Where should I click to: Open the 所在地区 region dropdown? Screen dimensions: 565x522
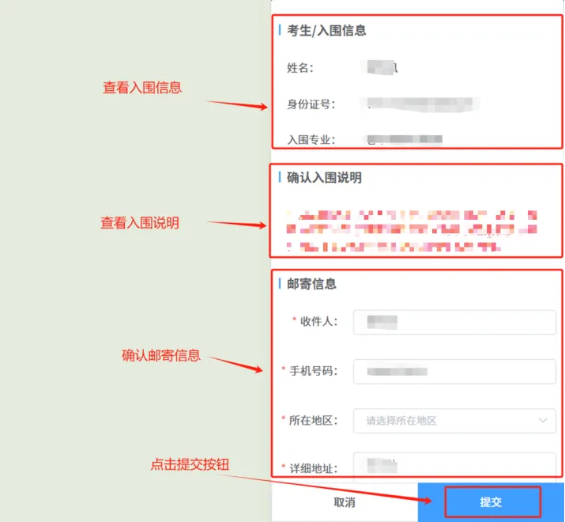pyautogui.click(x=454, y=421)
